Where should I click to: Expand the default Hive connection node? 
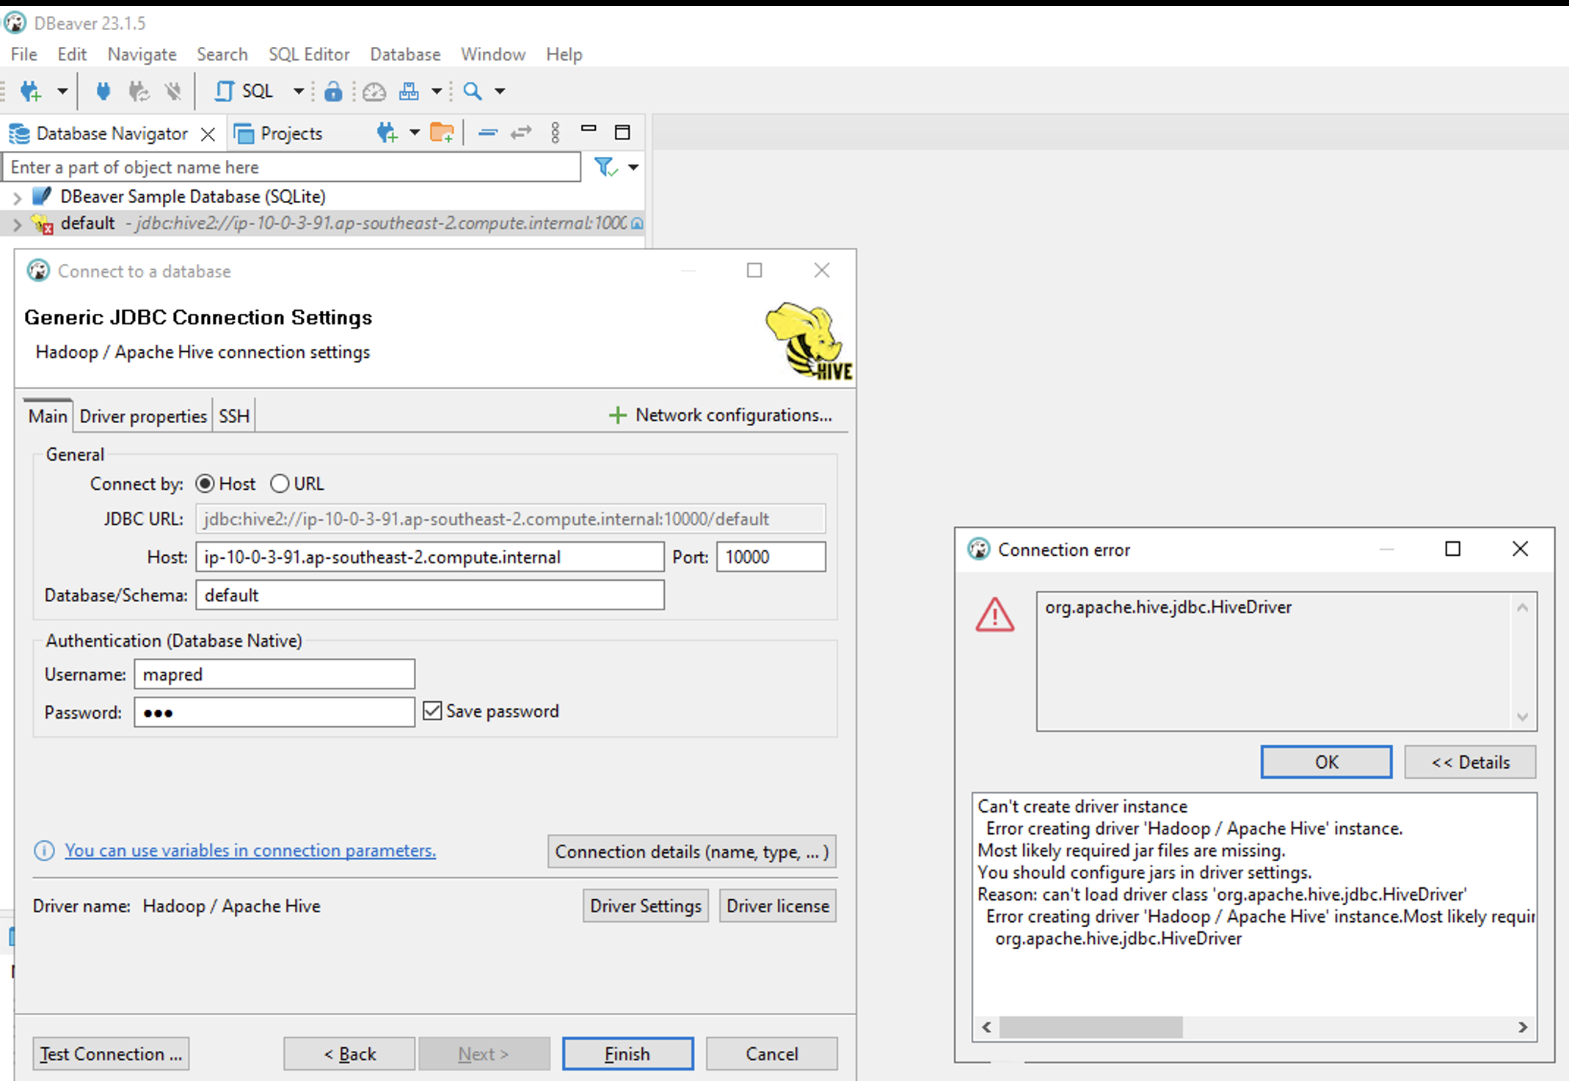tap(17, 224)
